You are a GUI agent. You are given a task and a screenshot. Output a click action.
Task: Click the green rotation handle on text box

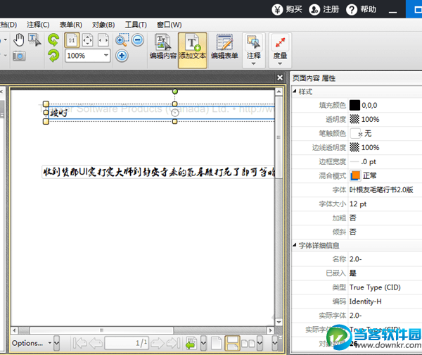point(175,92)
